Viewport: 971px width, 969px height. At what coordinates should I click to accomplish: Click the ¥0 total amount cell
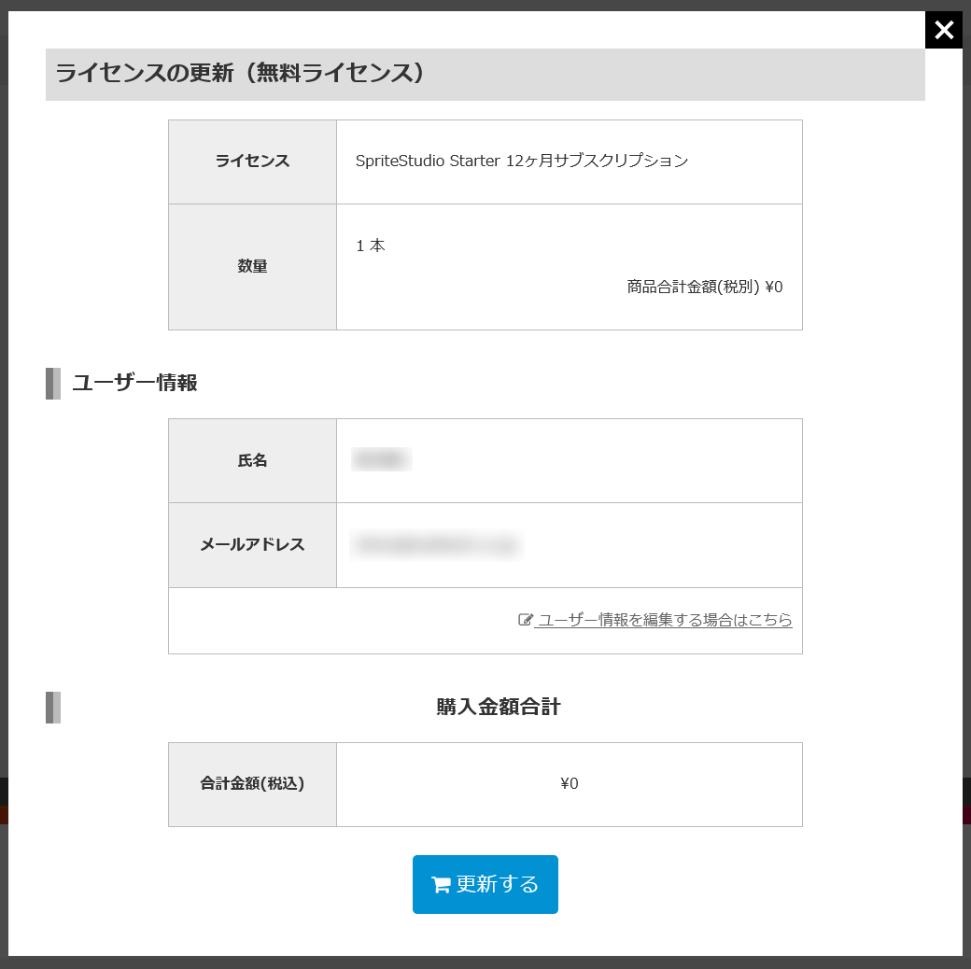click(570, 784)
